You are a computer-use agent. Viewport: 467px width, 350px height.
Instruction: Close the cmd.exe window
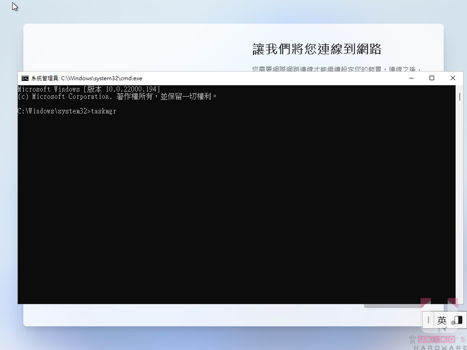click(453, 78)
